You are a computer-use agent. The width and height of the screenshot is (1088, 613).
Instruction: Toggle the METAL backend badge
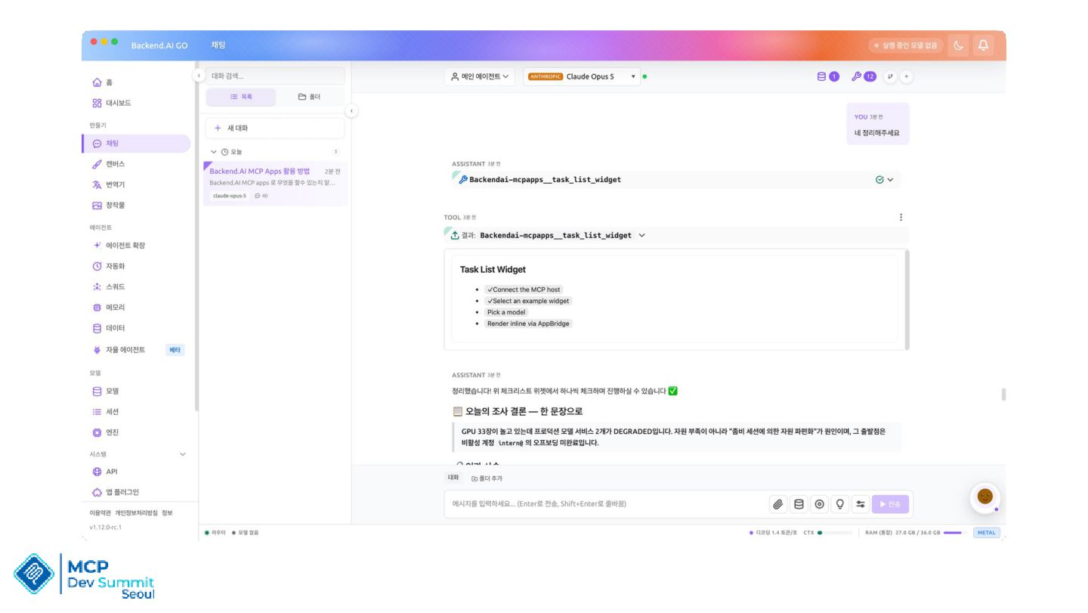pyautogui.click(x=987, y=533)
